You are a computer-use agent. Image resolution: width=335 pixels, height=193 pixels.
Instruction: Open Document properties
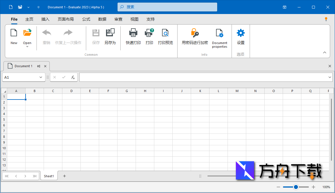coord(220,37)
